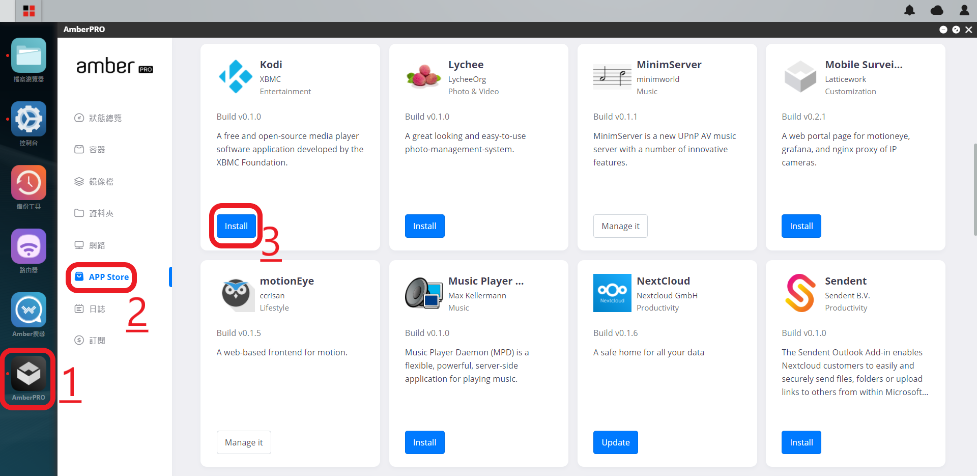Launch AmberPRO from the dock
Image resolution: width=977 pixels, height=476 pixels.
28,374
